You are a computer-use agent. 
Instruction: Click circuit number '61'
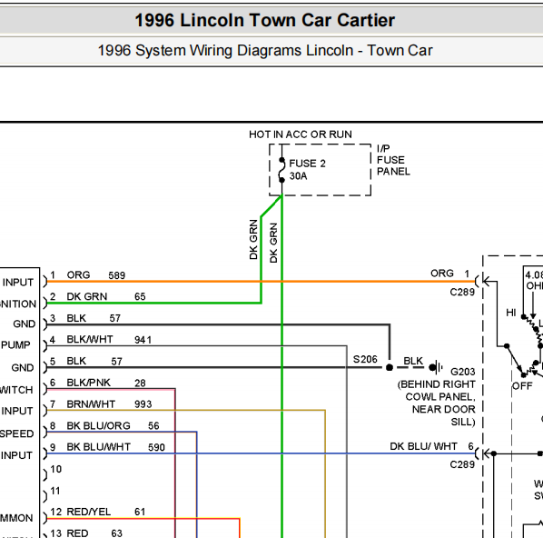(x=140, y=512)
